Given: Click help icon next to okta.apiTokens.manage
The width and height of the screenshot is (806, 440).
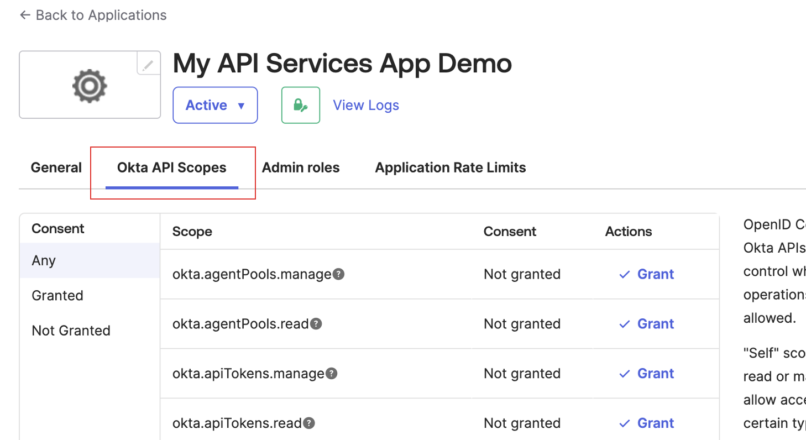Looking at the screenshot, I should [331, 373].
